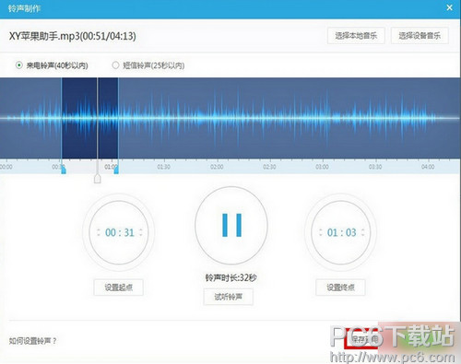
Task: Click the white playhead marker below waveform
Action: point(98,179)
